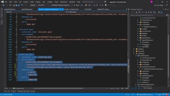Switch to the Dockerfile editor tab
This screenshot has height=96, width=170.
pos(88,9)
